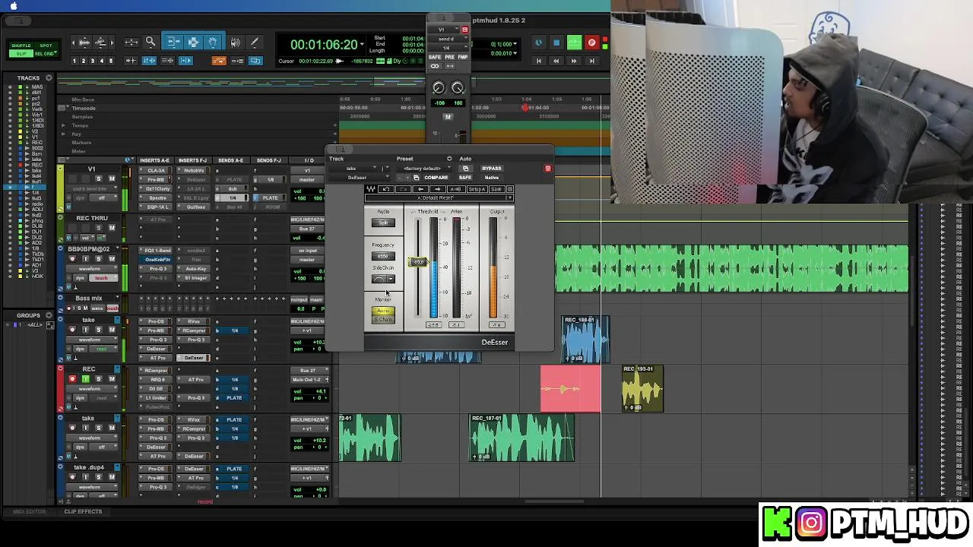973x547 pixels.
Task: Click the preset copy settings icon beside COMPARE
Action: coord(416,178)
